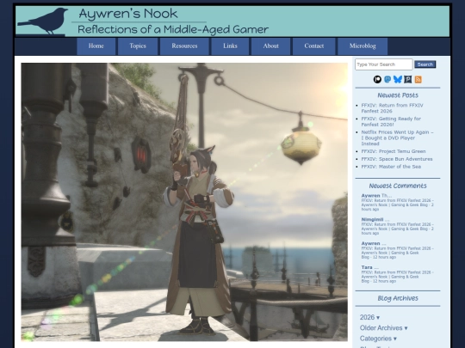Open the Topics menu item
The image size is (465, 348).
coord(138,46)
